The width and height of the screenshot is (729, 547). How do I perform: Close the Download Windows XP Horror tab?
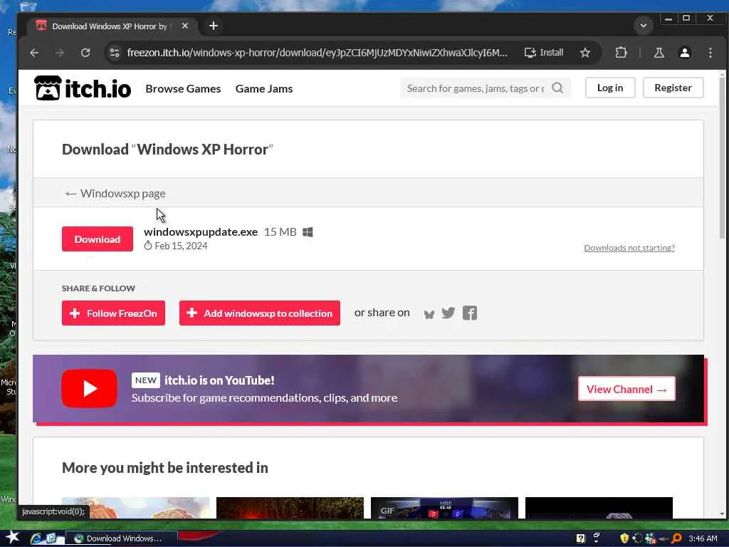(185, 26)
